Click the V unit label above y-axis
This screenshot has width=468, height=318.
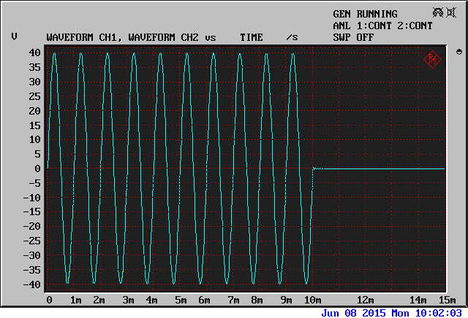pyautogui.click(x=14, y=37)
